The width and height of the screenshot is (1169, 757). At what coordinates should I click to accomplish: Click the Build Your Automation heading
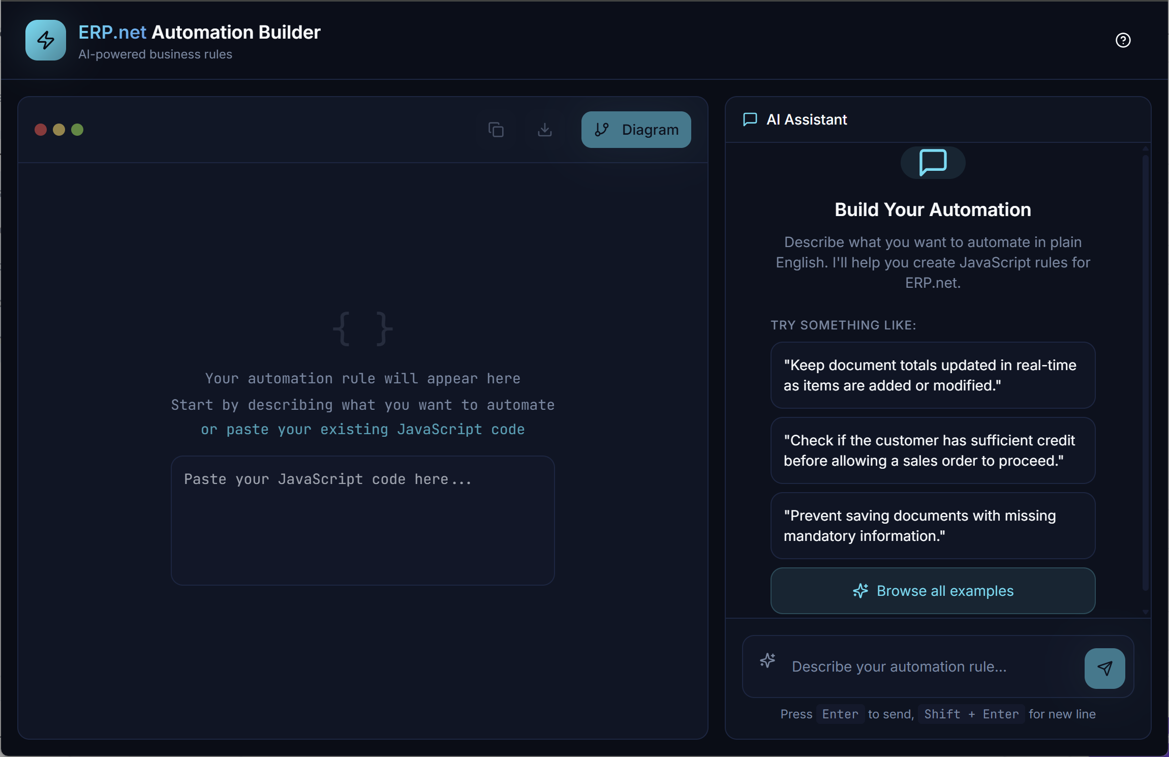[933, 209]
